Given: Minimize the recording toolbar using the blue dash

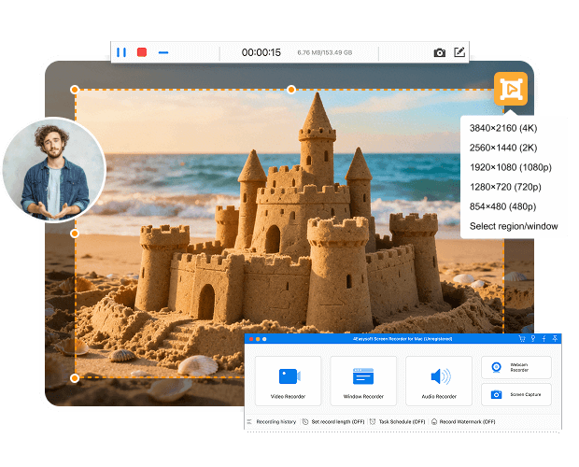Looking at the screenshot, I should coord(163,52).
